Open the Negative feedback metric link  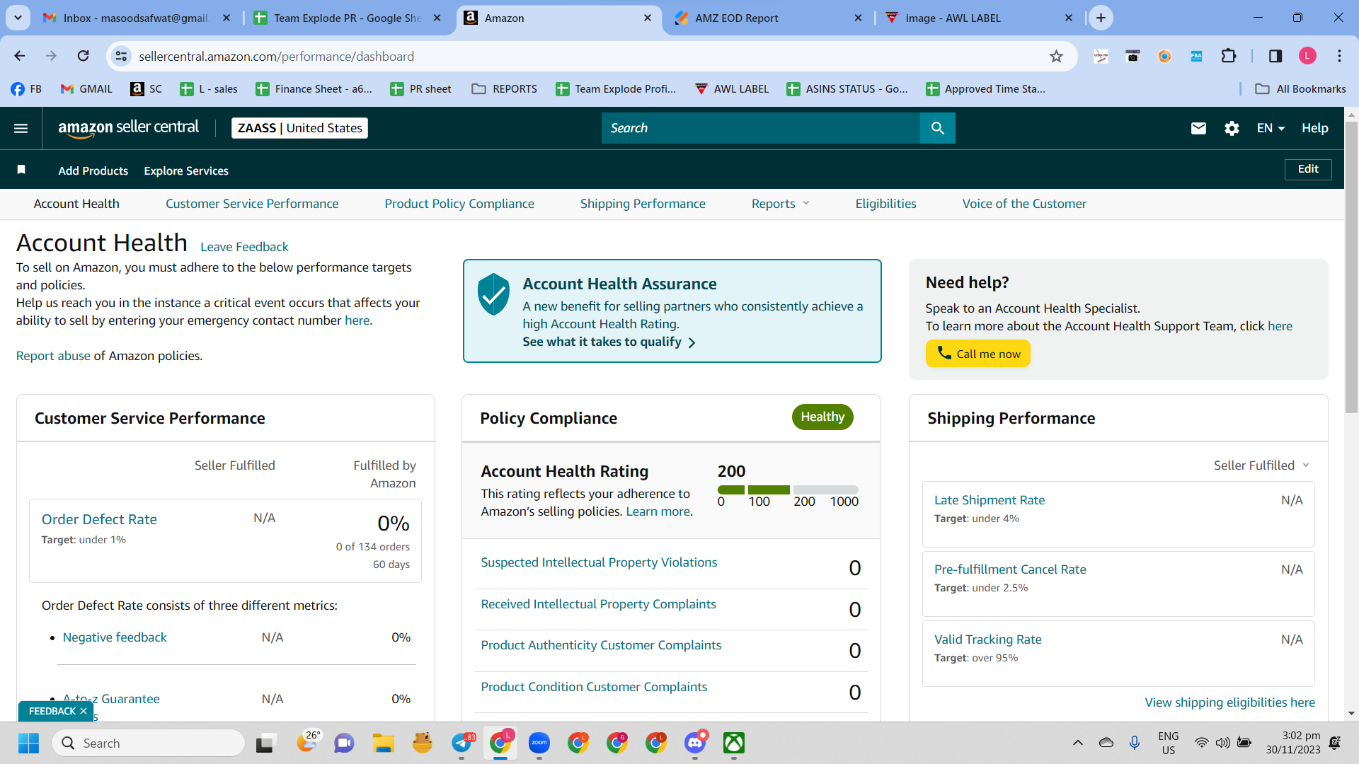pyautogui.click(x=115, y=637)
